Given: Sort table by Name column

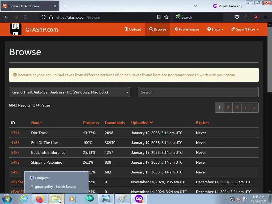Looking at the screenshot, I should click(x=36, y=123).
